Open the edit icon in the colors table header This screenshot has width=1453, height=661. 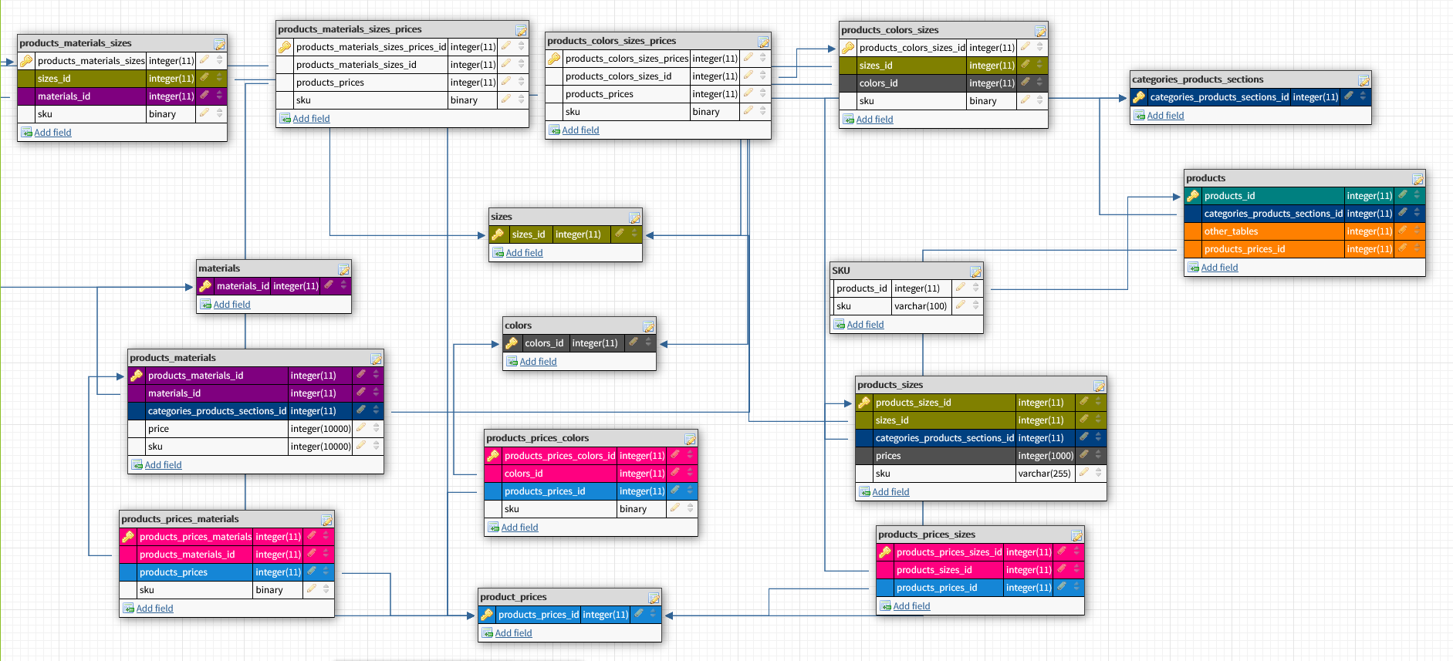point(649,326)
